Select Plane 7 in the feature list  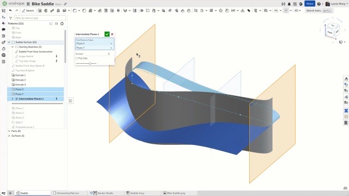(35, 94)
